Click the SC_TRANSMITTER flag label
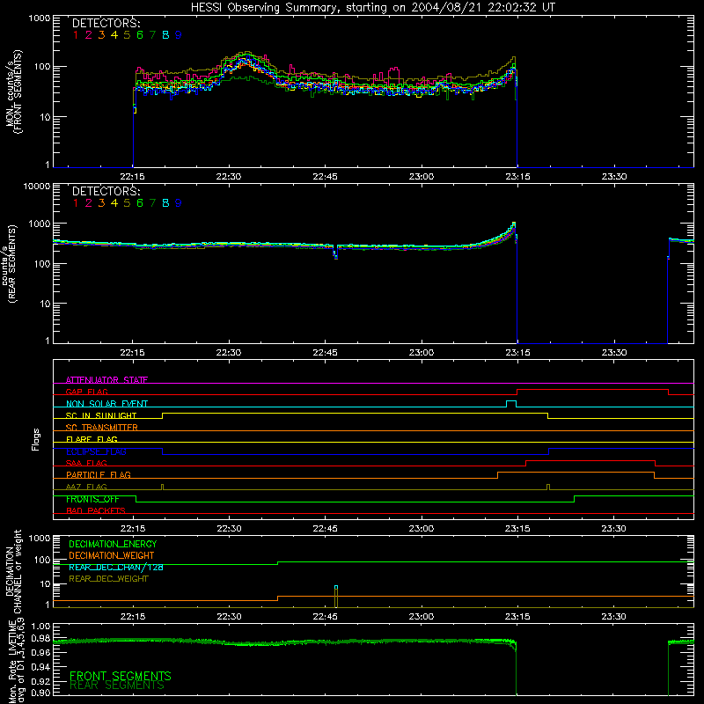Viewport: 704px width, 704px height. (x=101, y=428)
